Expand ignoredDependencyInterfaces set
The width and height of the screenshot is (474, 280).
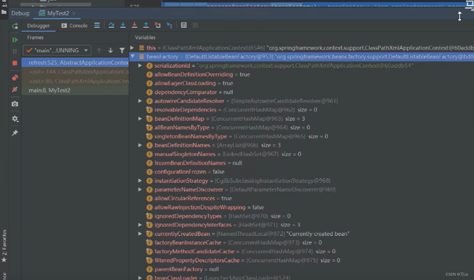tap(140, 225)
